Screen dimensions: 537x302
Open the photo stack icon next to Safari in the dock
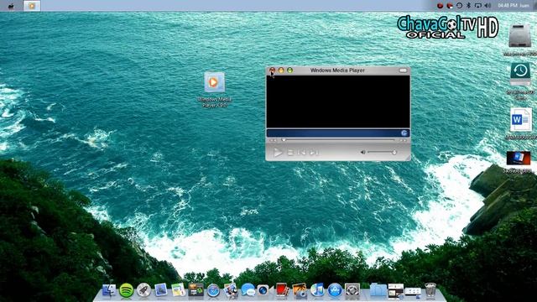coord(231,290)
